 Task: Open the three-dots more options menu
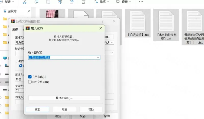(x=141, y=2)
